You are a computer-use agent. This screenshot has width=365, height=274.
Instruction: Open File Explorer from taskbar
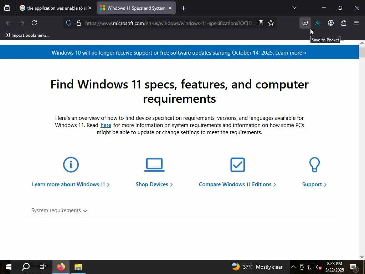78,267
